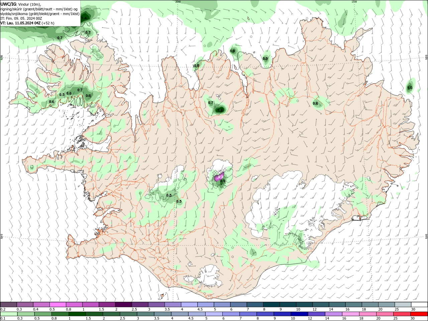The width and height of the screenshot is (428, 321).
Task: Click the purple 12 mm swatch in rain legend
Action: pos(316,314)
